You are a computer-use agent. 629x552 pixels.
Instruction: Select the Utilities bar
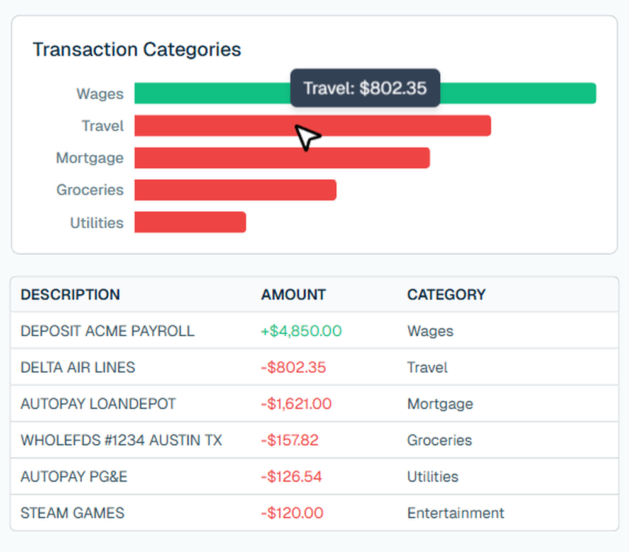tap(189, 222)
